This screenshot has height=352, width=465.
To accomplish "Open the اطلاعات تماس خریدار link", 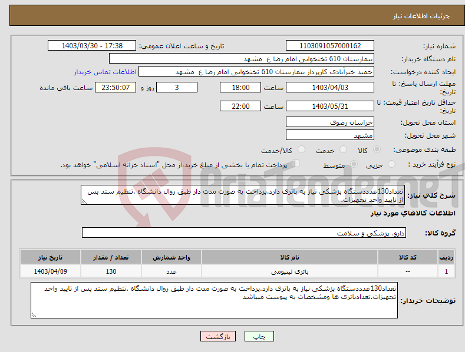I will (x=105, y=72).
